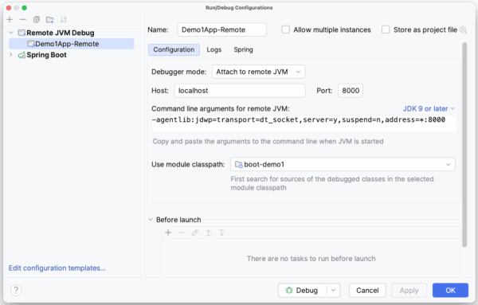Open Store as project file settings gear

463,29
